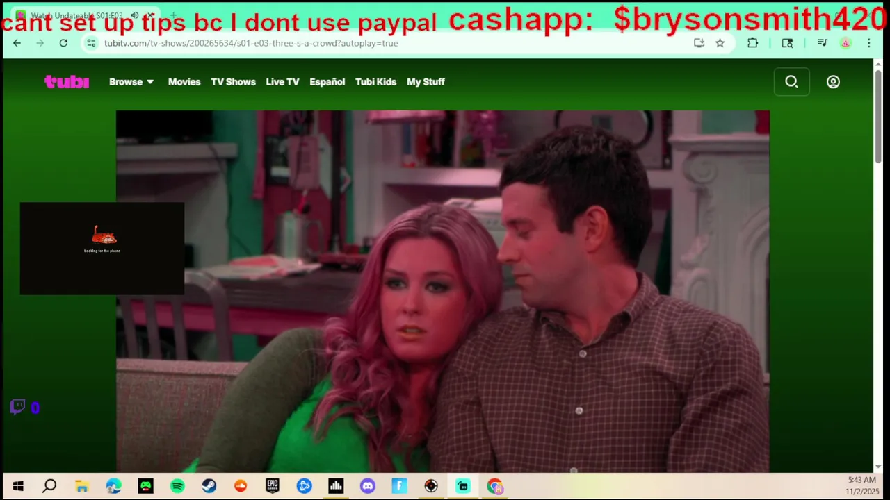Mute the tab via speaker icon

[134, 15]
